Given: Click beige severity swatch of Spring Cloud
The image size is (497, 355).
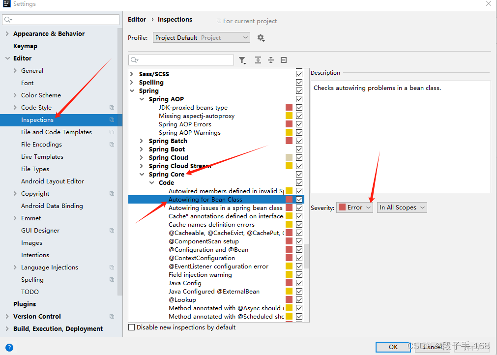Looking at the screenshot, I should pyautogui.click(x=289, y=157).
